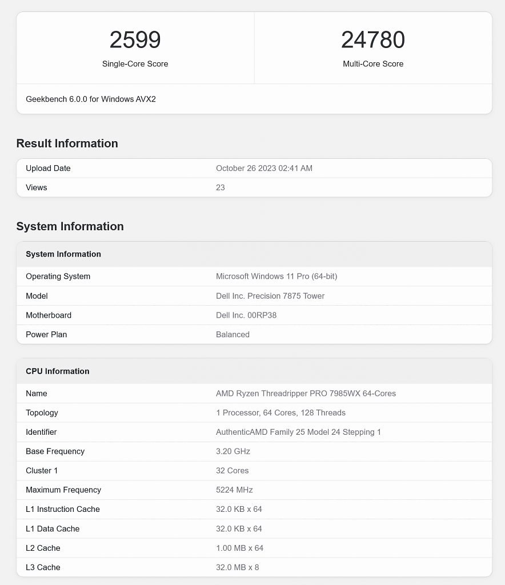Click the Views label
The width and height of the screenshot is (505, 585).
(x=36, y=187)
